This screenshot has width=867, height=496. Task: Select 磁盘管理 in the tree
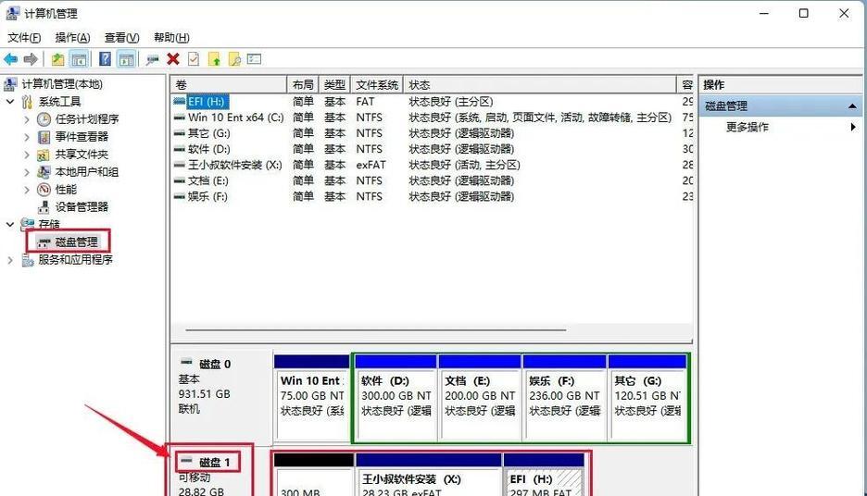point(76,242)
